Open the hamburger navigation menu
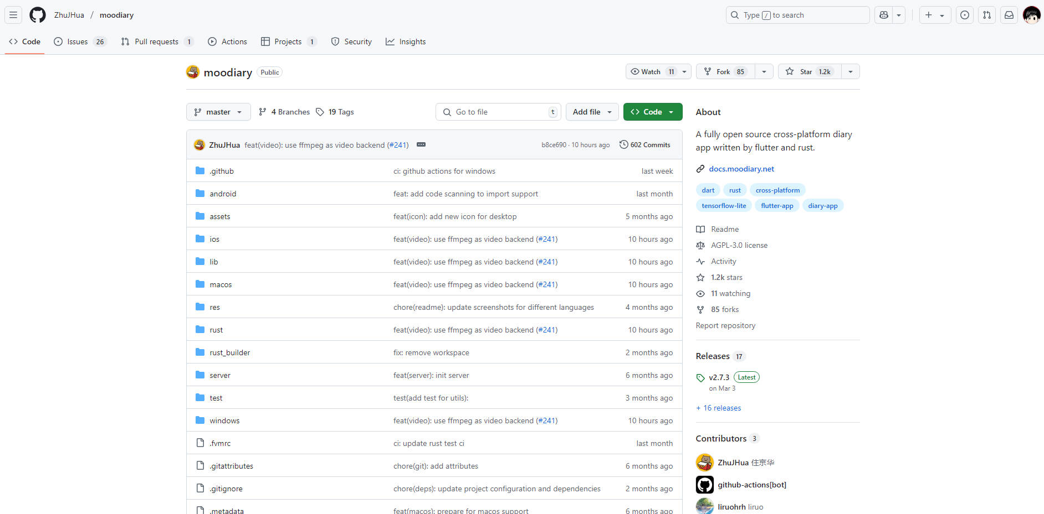The image size is (1044, 514). point(13,15)
